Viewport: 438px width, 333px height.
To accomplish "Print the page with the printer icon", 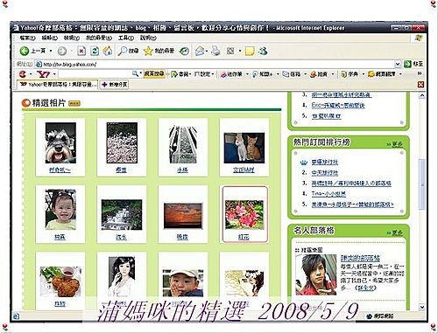I will coord(215,52).
